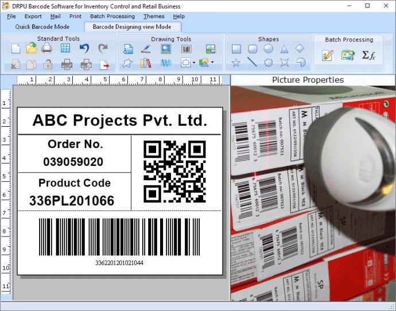Select the 039059020 order number text
This screenshot has width=396, height=311.
(73, 162)
